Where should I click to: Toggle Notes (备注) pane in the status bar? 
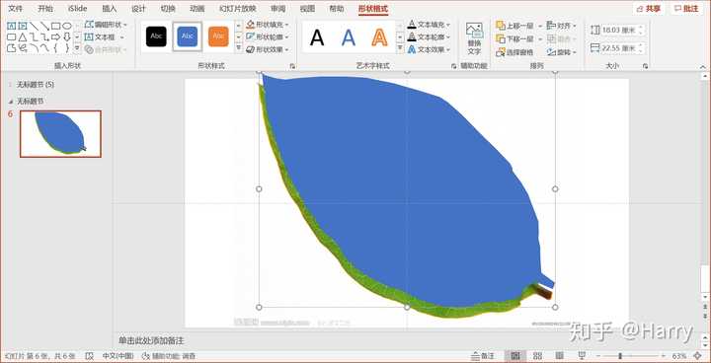pyautogui.click(x=483, y=356)
